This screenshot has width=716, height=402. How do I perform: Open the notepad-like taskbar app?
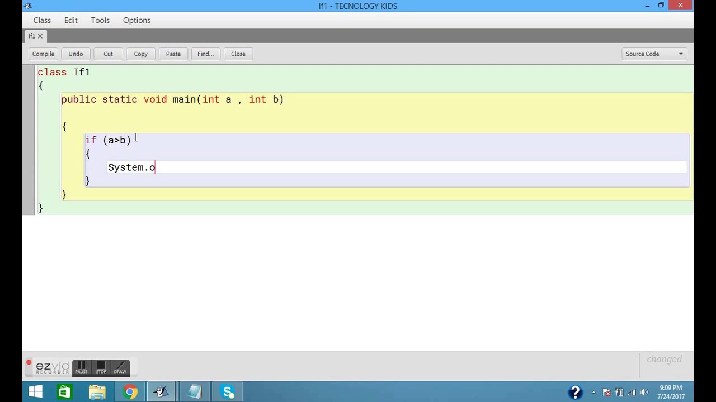pos(195,392)
